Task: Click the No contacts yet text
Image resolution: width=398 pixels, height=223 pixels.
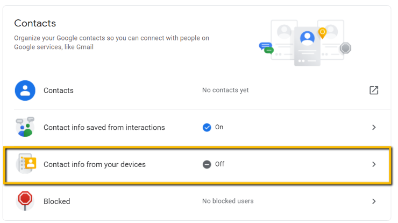Action: click(225, 90)
